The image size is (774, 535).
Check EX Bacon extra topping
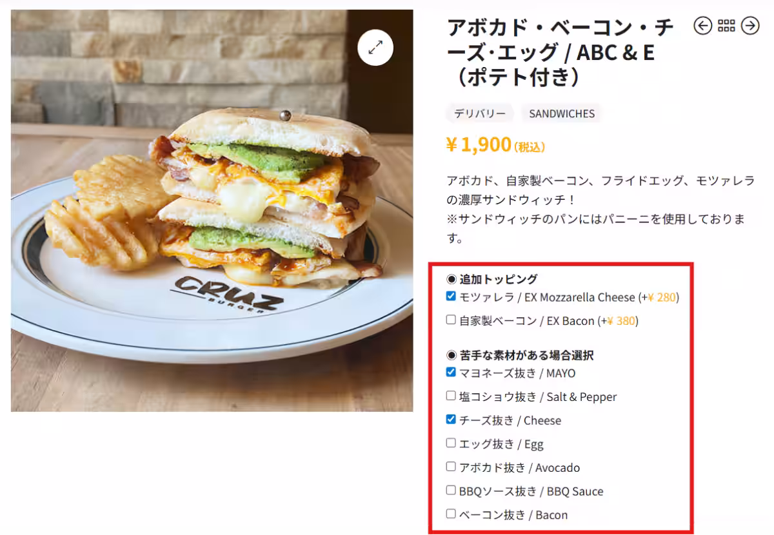(451, 319)
